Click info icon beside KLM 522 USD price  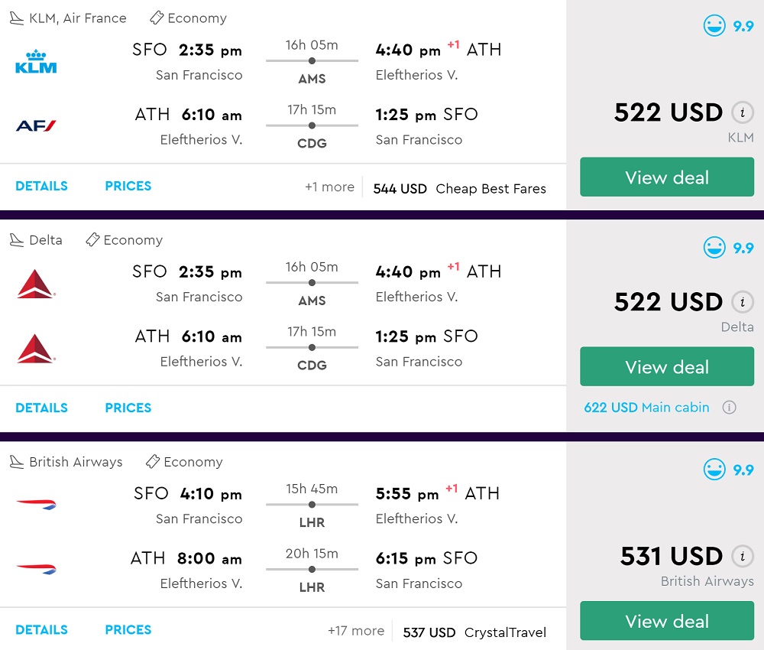point(741,112)
